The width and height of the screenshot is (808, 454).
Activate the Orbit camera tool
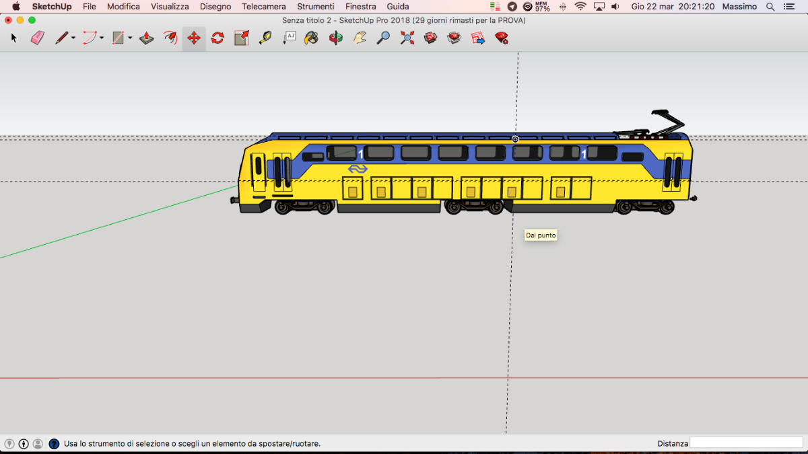point(335,38)
